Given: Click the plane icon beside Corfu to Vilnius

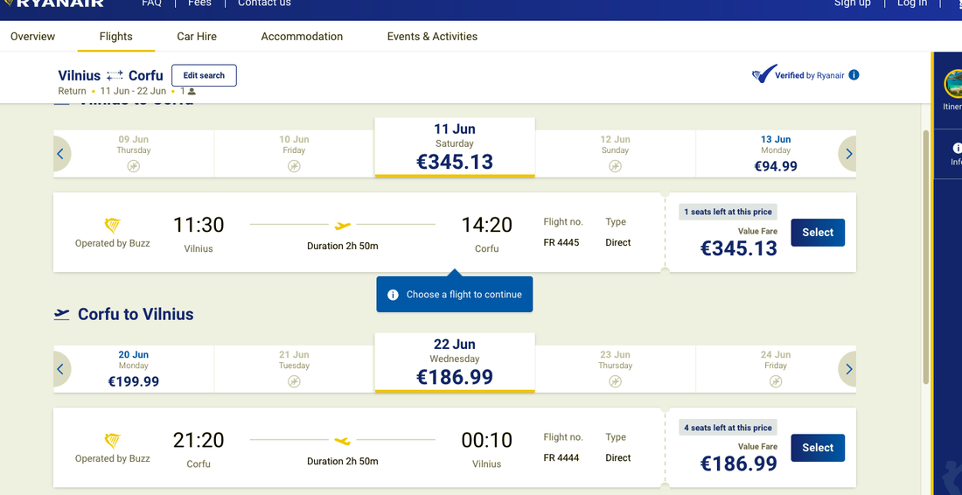Looking at the screenshot, I should coord(62,314).
